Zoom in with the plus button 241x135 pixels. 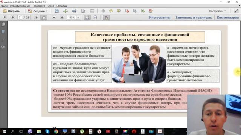point(62,18)
